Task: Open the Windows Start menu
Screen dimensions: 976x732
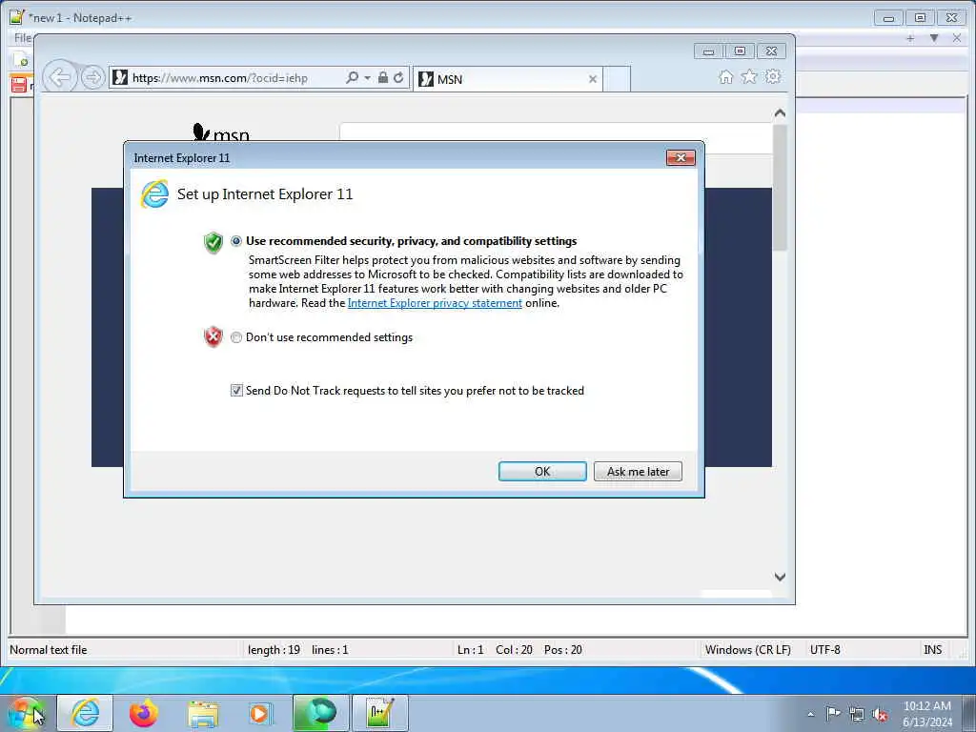Action: 25,713
